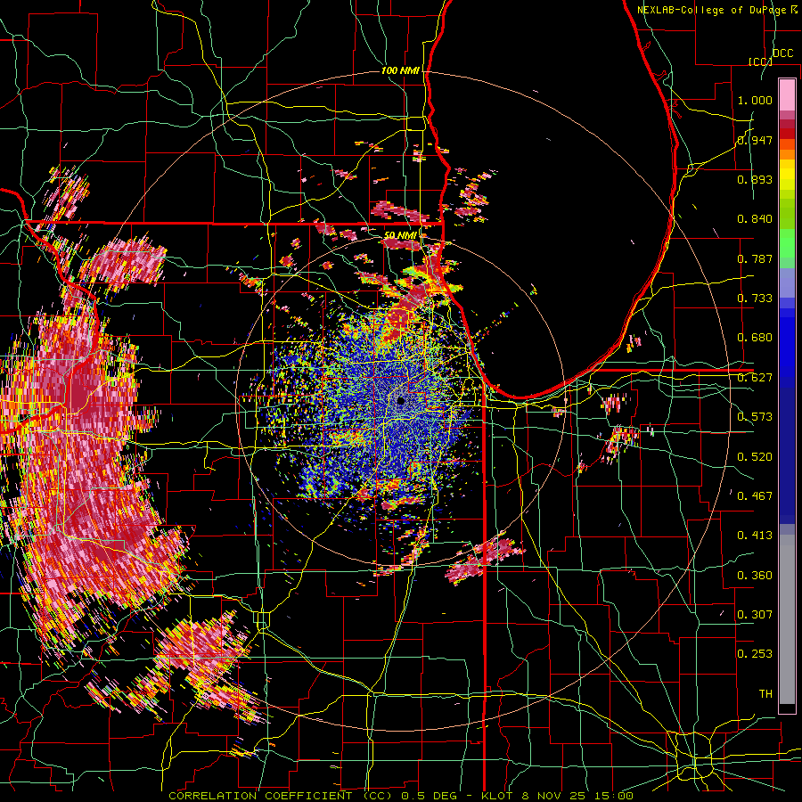Pick the light pink top color bar segment
This screenshot has height=802, width=802.
coord(787,94)
